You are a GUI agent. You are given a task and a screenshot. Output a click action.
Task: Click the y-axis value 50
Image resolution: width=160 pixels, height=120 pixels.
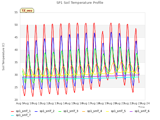pos(16,25)
